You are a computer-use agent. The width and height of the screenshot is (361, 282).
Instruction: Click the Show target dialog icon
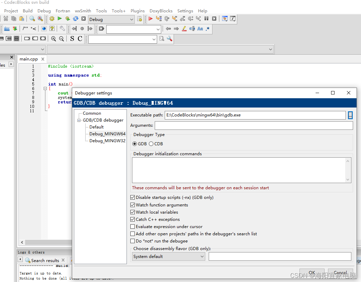coord(140,19)
